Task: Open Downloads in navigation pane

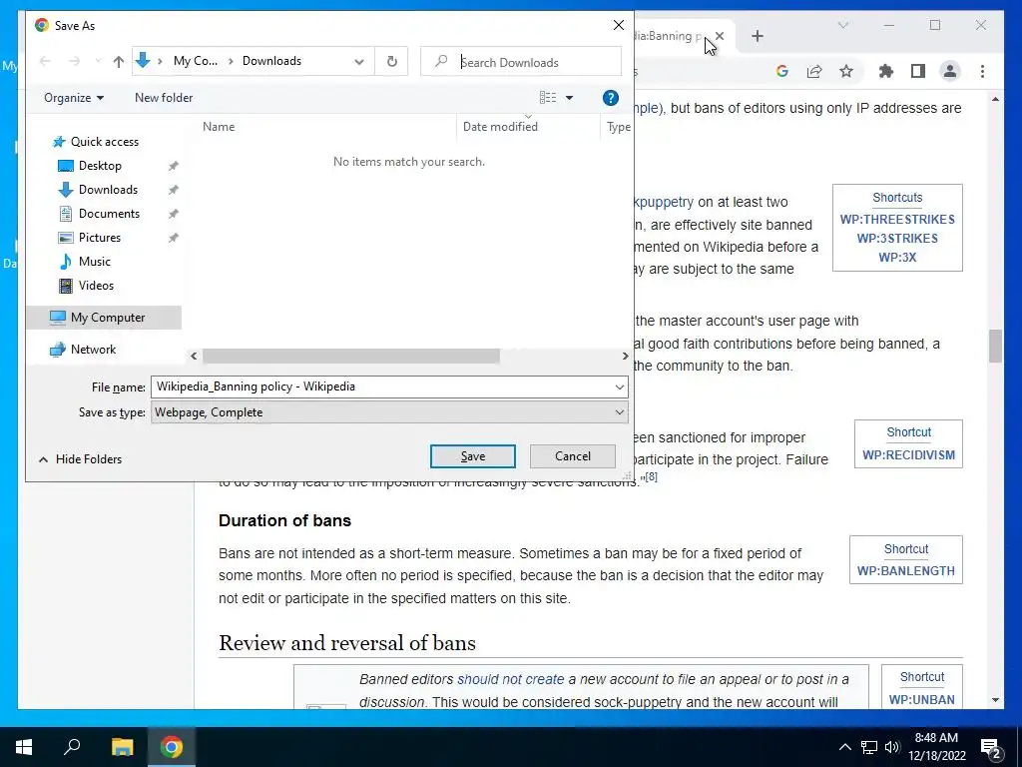Action: click(x=108, y=190)
